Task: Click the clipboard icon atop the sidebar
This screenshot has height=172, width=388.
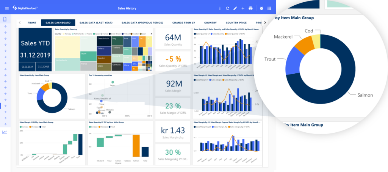Action: (x=5, y=19)
